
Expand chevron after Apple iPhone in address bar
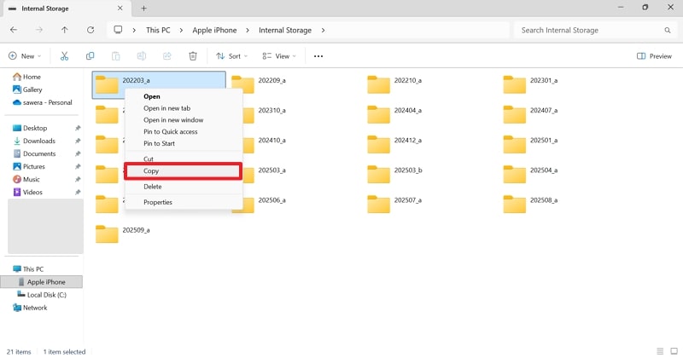pyautogui.click(x=248, y=30)
